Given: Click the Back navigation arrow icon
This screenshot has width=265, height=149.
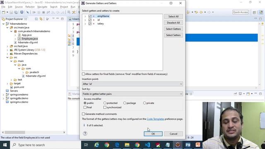Looking at the screenshot, I should pyautogui.click(x=201, y=12).
